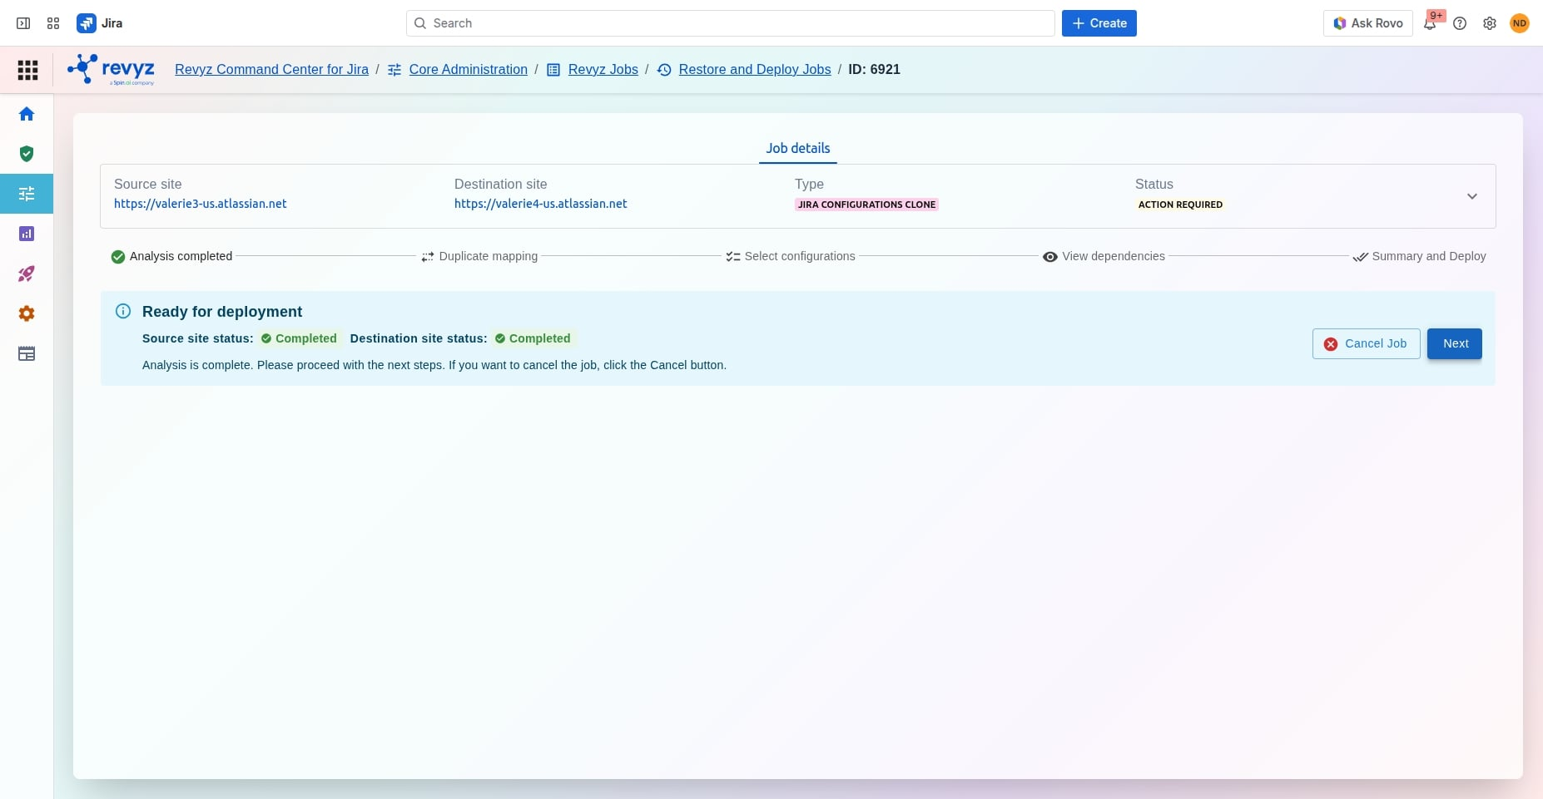1543x799 pixels.
Task: Open the Select configurations step
Action: click(x=791, y=257)
